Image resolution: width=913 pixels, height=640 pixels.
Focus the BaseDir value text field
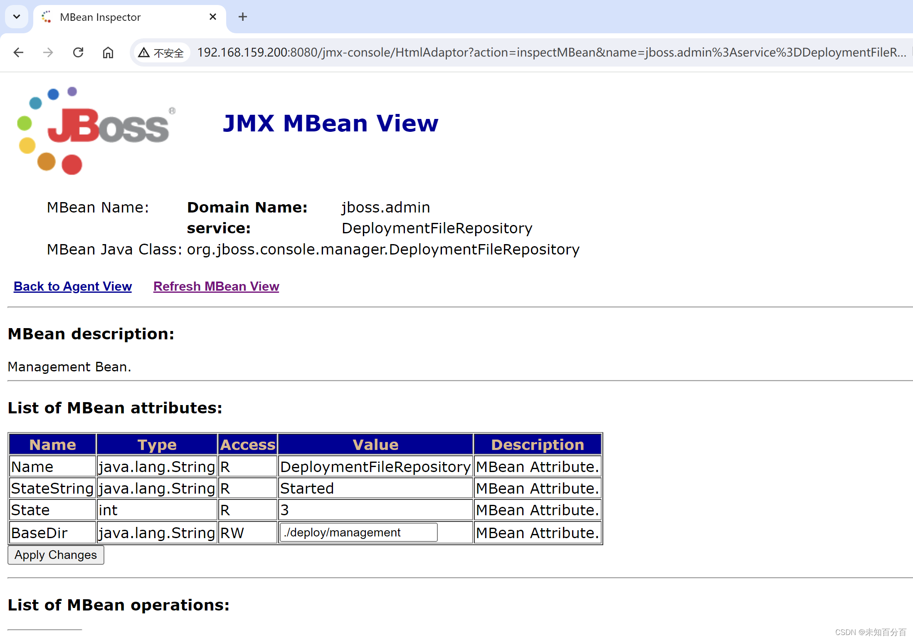coord(358,532)
